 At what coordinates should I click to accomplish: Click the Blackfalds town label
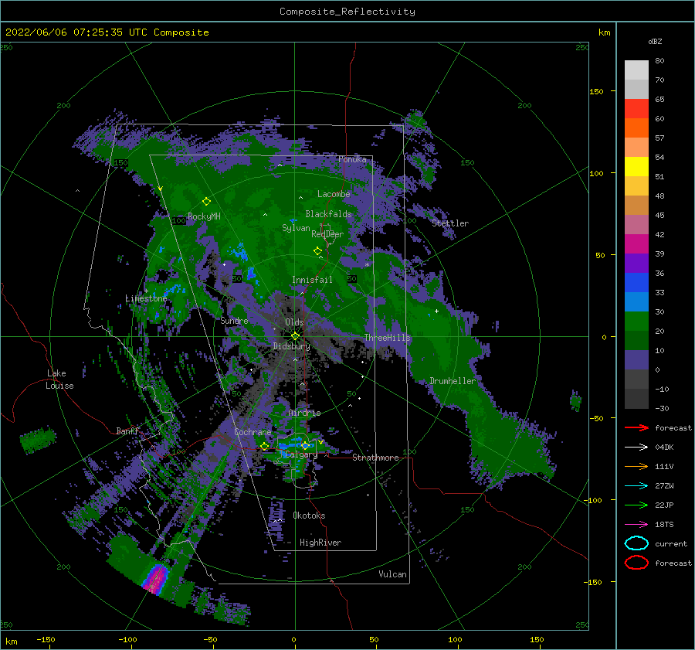click(x=328, y=214)
